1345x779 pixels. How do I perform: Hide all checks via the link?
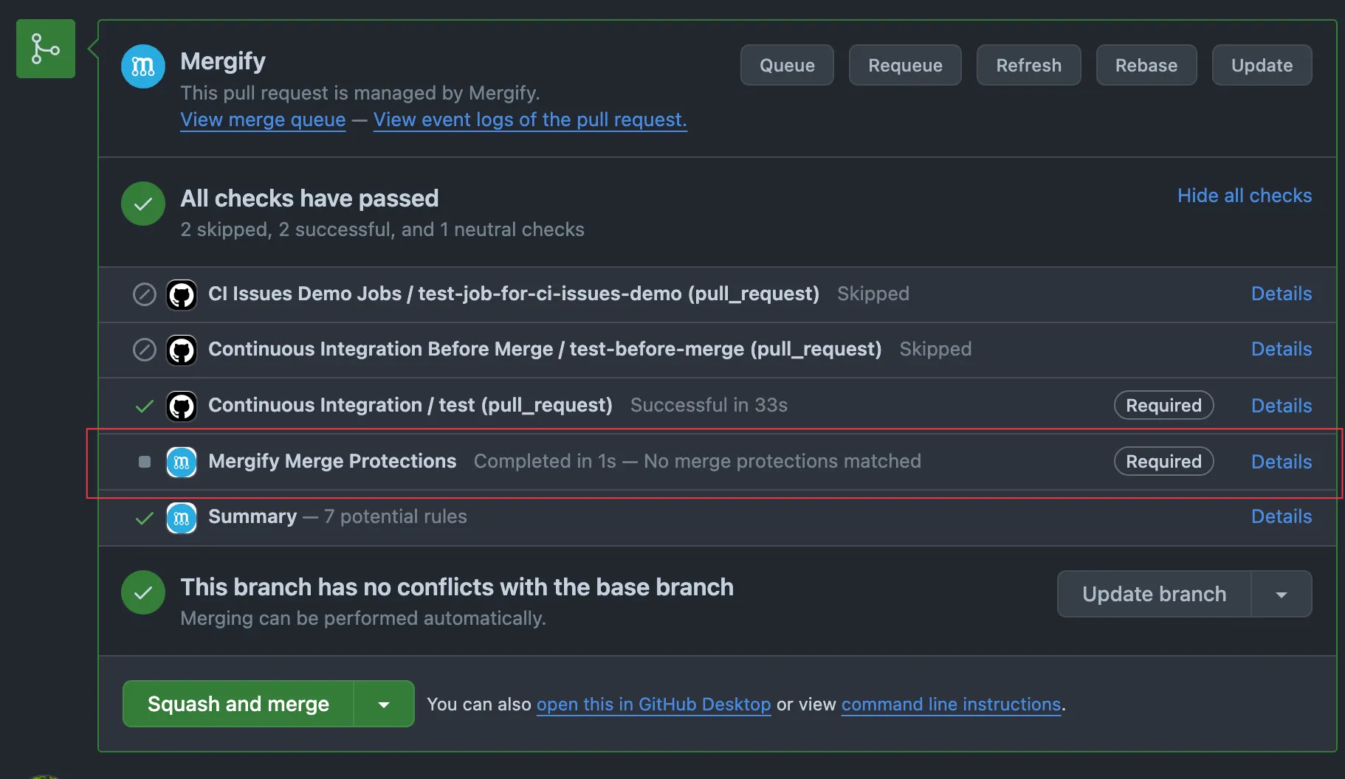pos(1245,195)
